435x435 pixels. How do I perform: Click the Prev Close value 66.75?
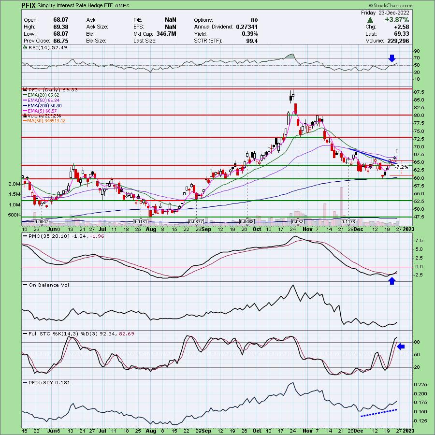tap(61, 41)
